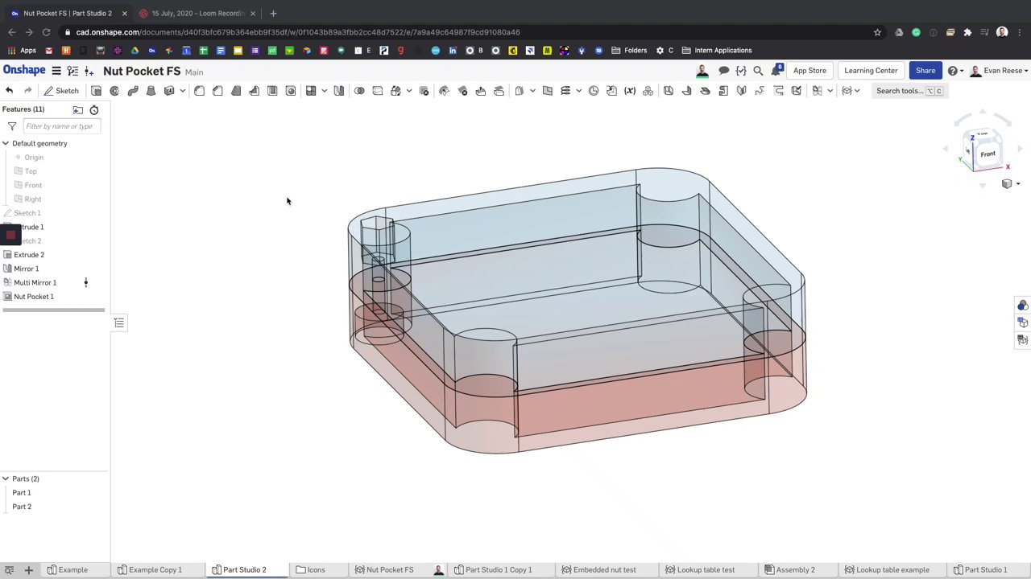Collapse the Parts (2) list

(x=6, y=478)
